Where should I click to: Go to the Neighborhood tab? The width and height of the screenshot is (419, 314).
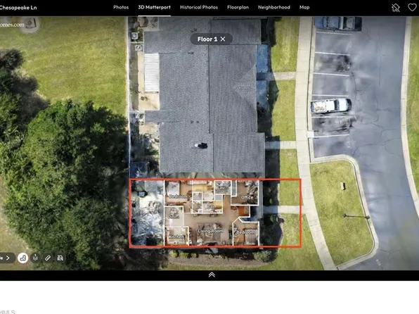click(274, 8)
